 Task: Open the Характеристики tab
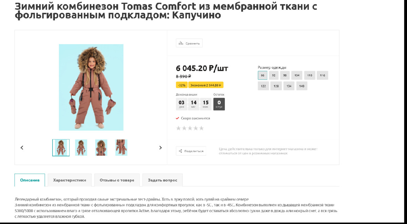pos(70,180)
